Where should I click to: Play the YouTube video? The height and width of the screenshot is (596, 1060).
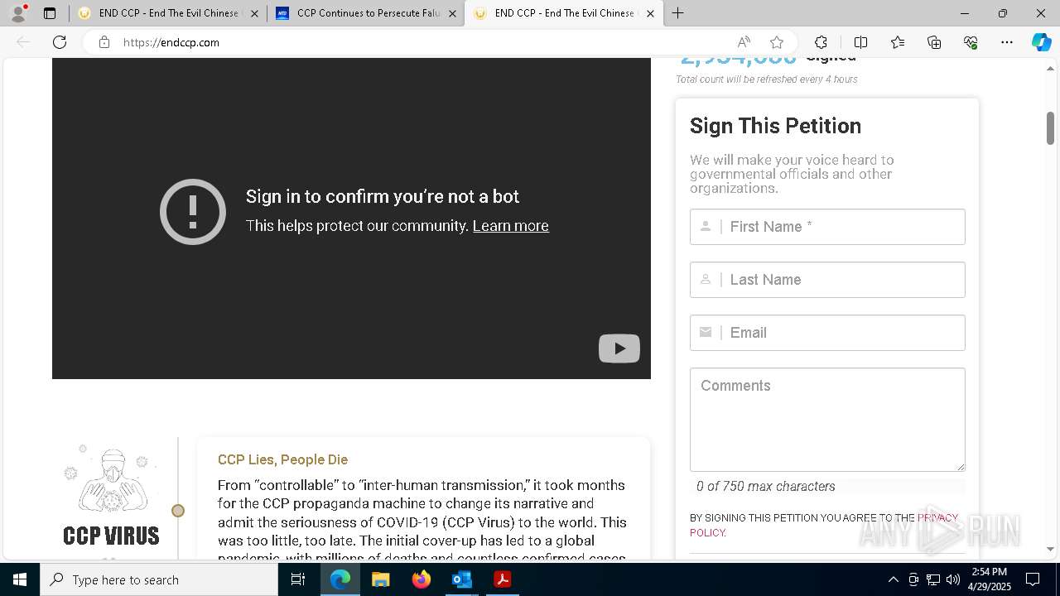(619, 348)
